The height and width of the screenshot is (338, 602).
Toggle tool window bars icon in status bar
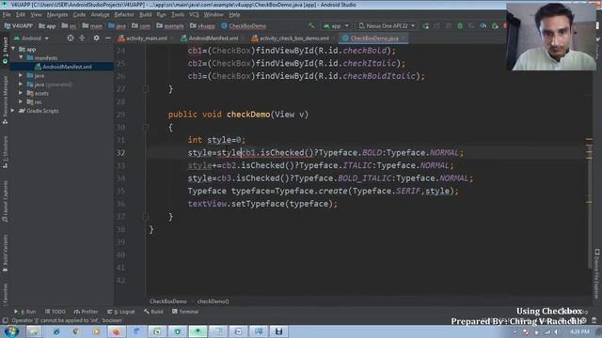coord(5,320)
